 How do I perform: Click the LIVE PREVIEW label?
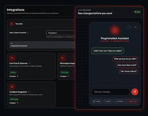point(84,10)
